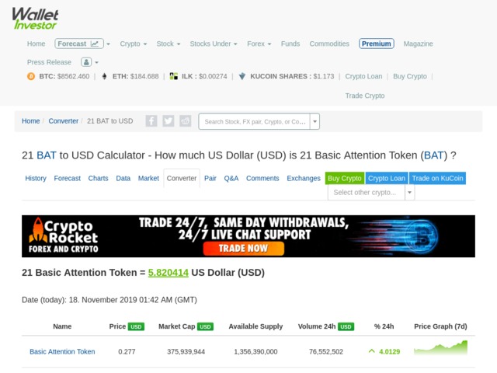Screen dimensions: 497x373
Task: Toggle the Volume 24h USD badge
Action: [x=346, y=326]
